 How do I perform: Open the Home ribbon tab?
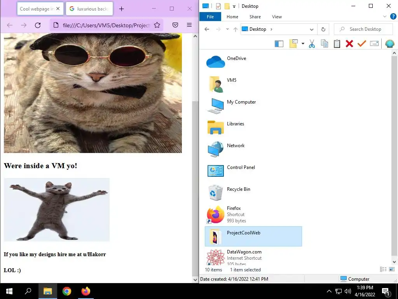[x=232, y=17]
